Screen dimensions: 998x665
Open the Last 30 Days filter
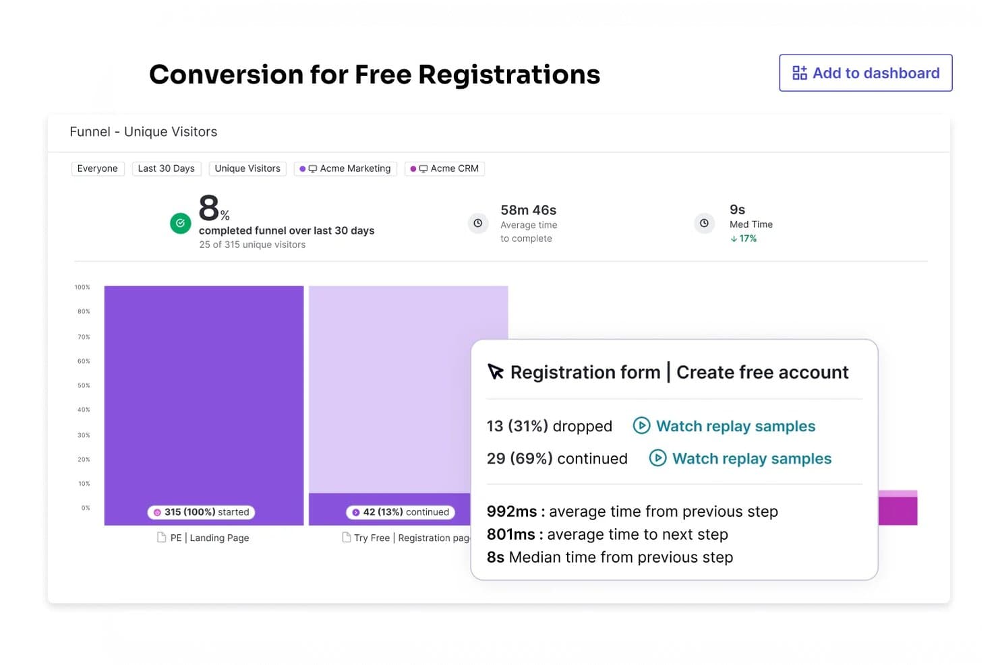166,168
